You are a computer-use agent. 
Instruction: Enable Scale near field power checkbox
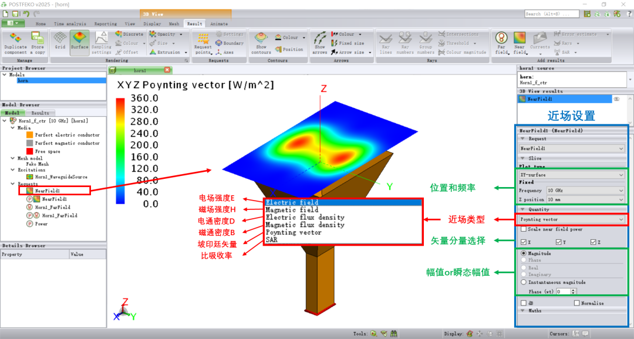pyautogui.click(x=524, y=229)
